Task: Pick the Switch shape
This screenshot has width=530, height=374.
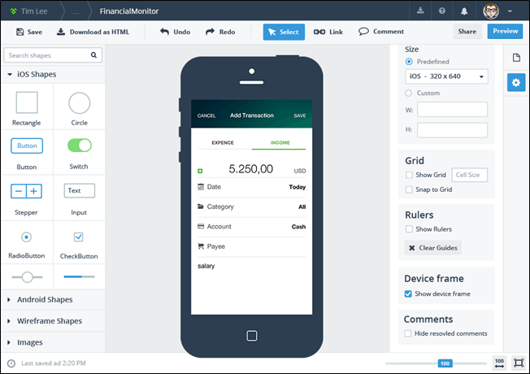Action: (80, 146)
